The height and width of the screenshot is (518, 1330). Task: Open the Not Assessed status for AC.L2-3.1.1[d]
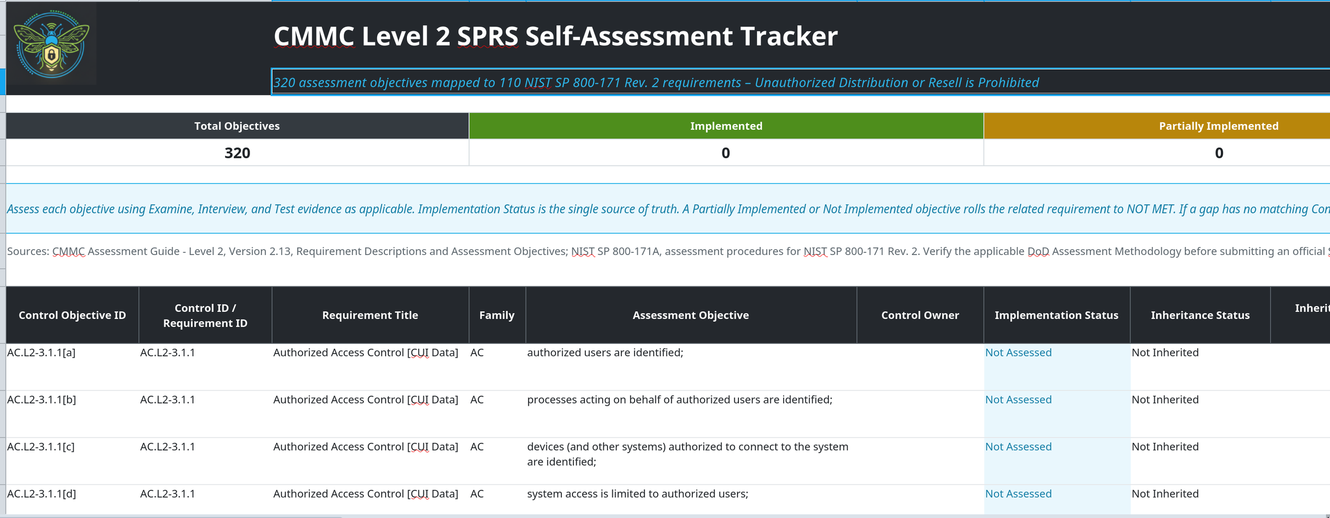(x=1057, y=499)
